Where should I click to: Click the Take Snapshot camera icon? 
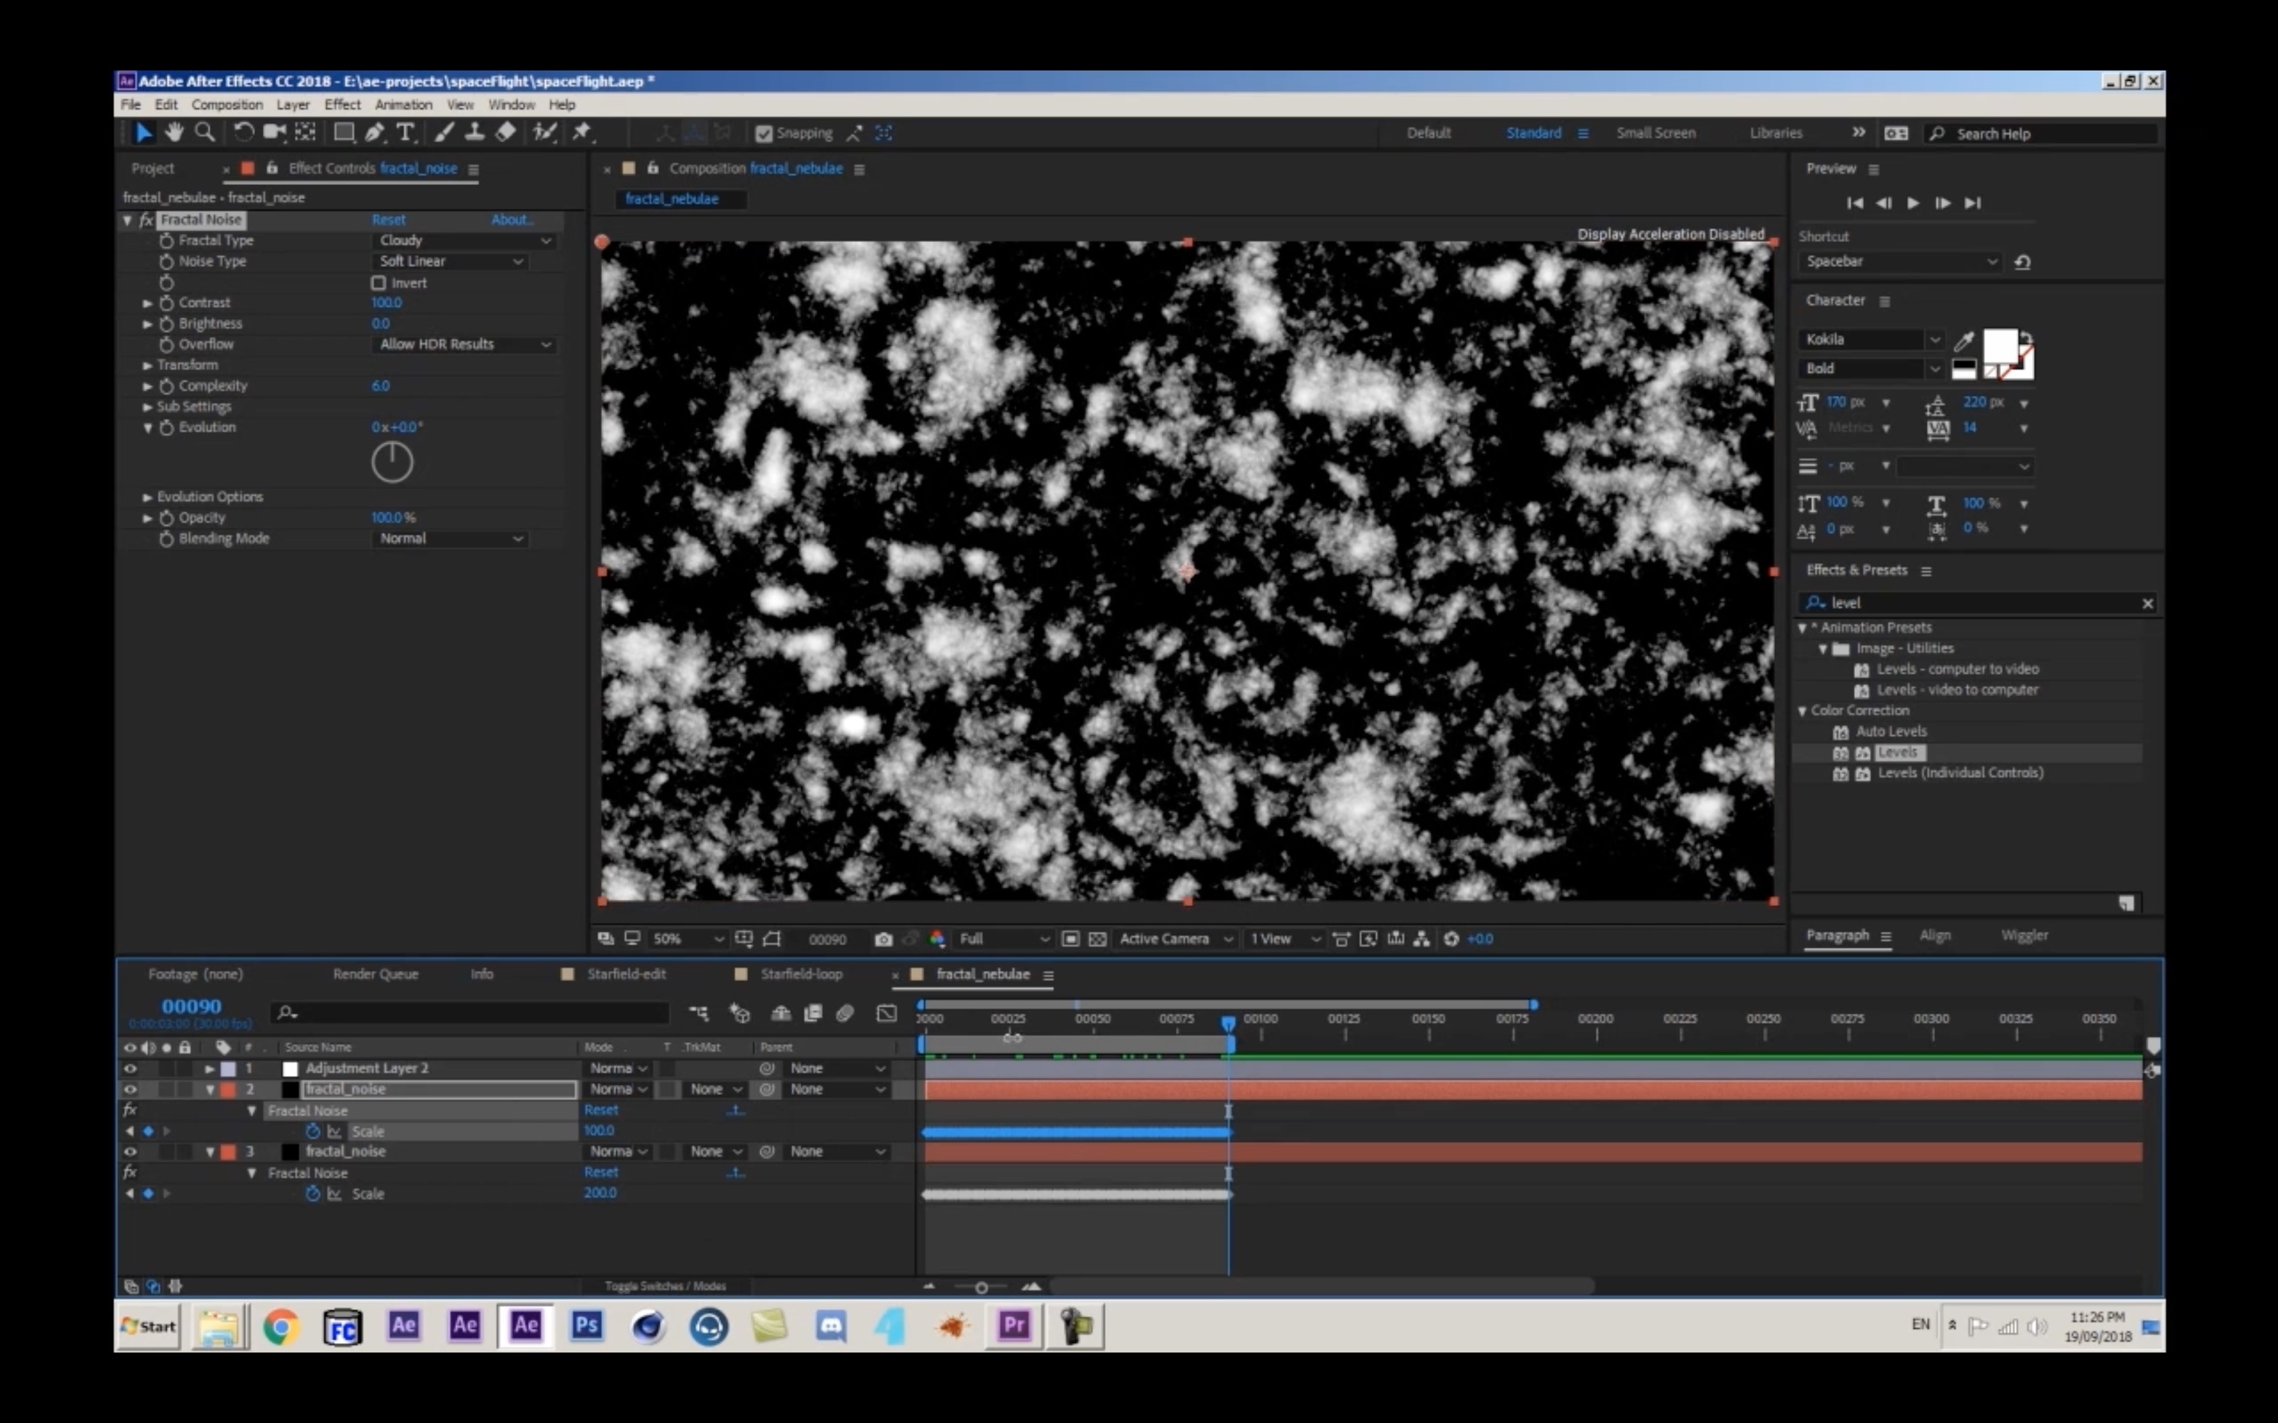pyautogui.click(x=883, y=939)
